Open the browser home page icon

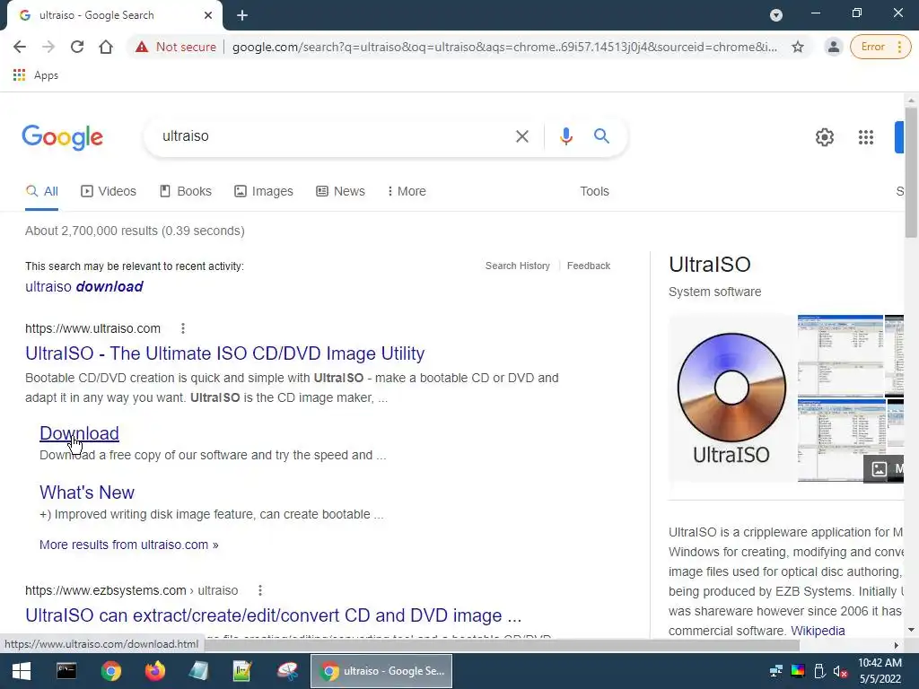coord(106,47)
